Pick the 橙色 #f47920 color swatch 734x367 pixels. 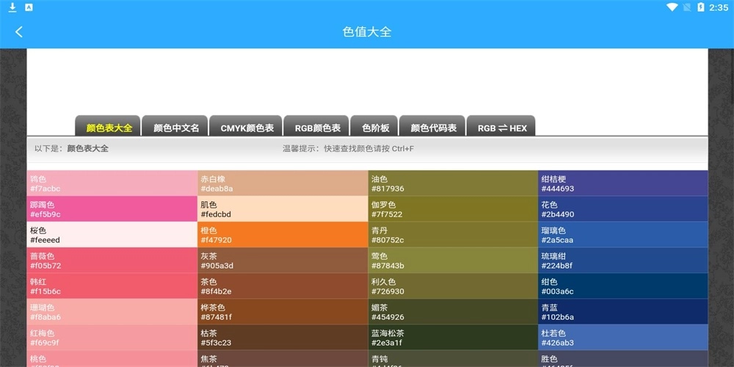click(x=283, y=235)
